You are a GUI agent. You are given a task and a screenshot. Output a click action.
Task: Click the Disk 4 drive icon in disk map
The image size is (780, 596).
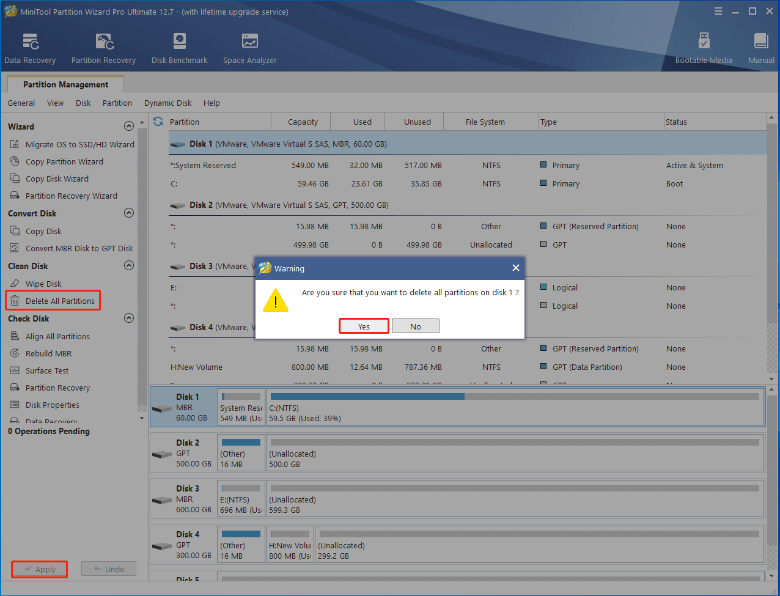(x=162, y=546)
